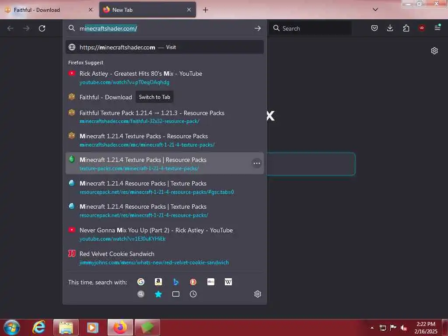The width and height of the screenshot is (448, 336).
Task: Click the toolbar Search box
Action: pos(310,28)
